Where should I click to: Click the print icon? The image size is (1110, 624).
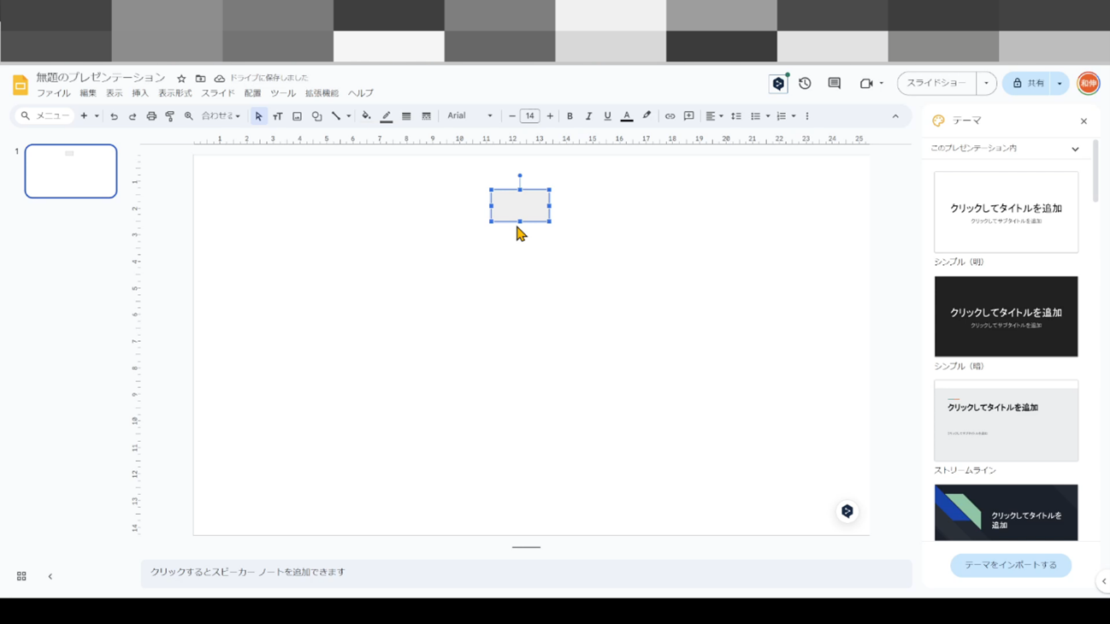click(x=151, y=116)
